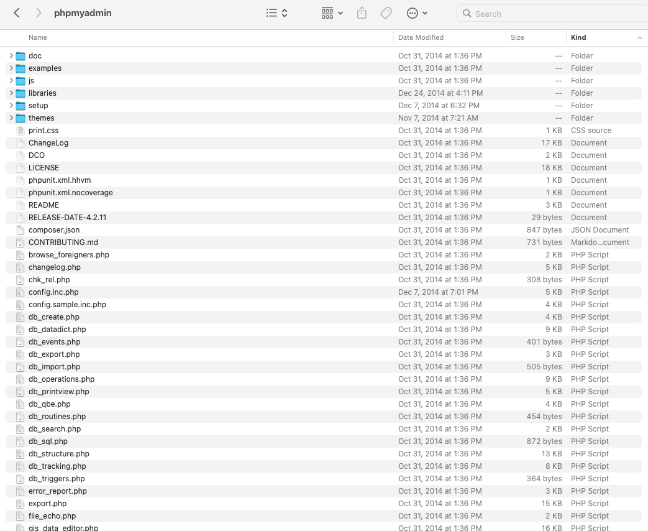648x531 pixels.
Task: Click the Kind column header to reverse sorting
Action: (x=578, y=37)
